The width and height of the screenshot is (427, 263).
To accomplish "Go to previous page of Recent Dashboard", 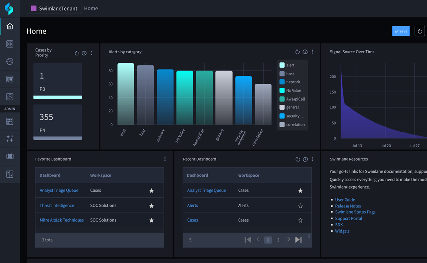I will (x=258, y=239).
